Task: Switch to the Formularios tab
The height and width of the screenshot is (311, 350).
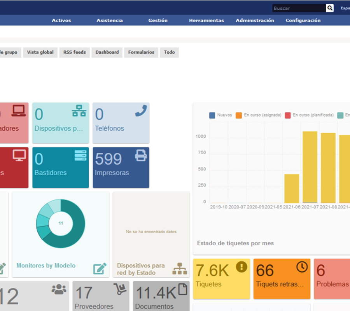Action: [x=141, y=52]
